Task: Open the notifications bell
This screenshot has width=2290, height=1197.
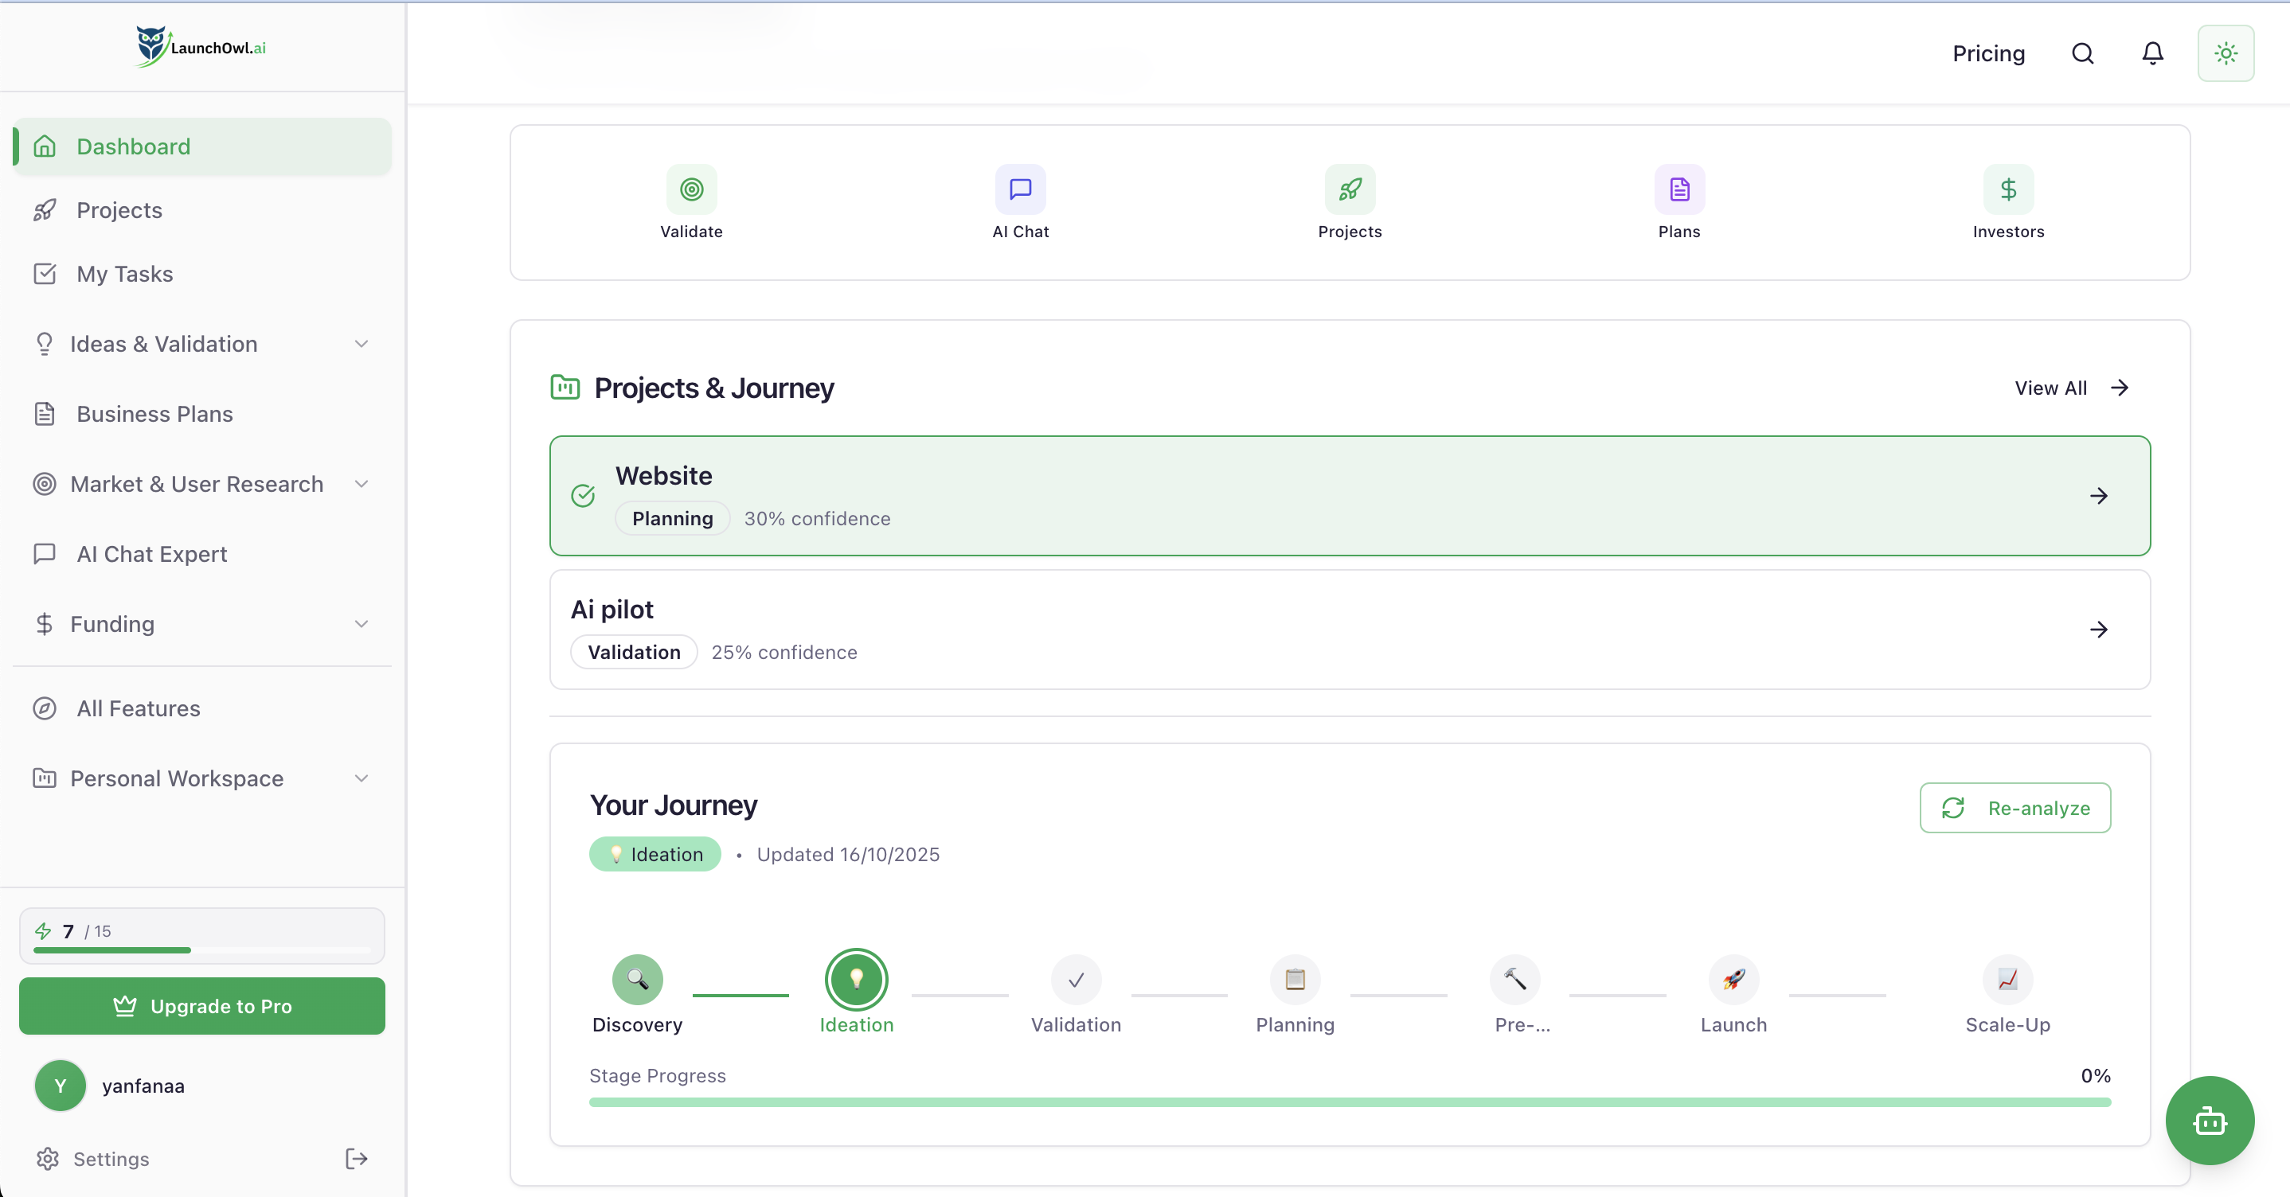Action: [x=2152, y=53]
